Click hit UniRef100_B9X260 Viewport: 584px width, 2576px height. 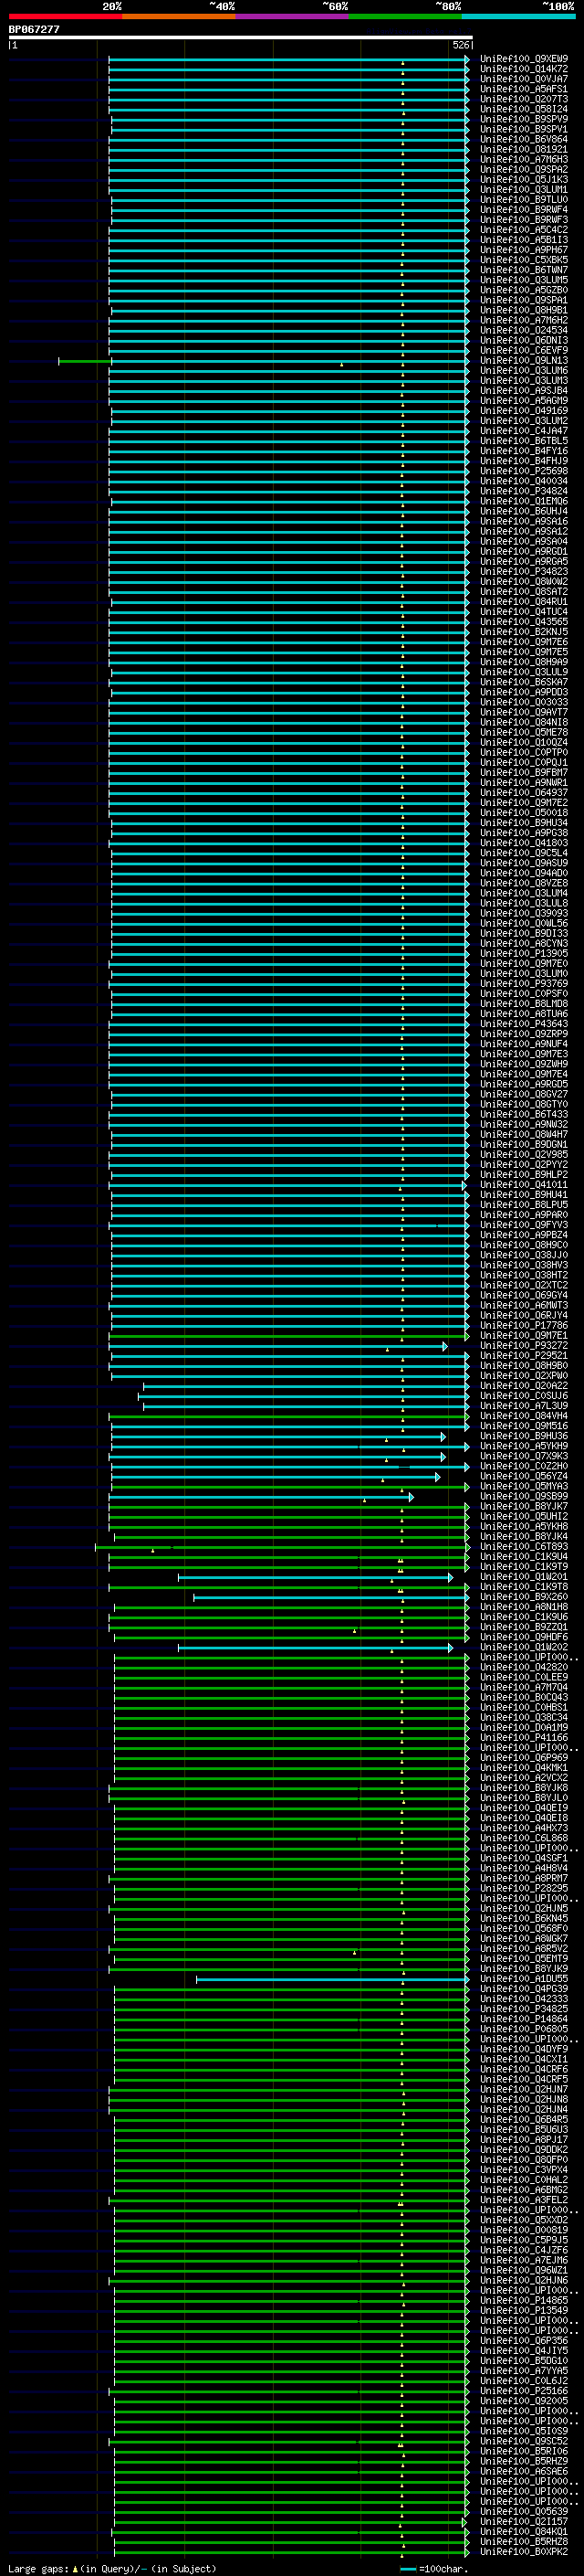(524, 1597)
